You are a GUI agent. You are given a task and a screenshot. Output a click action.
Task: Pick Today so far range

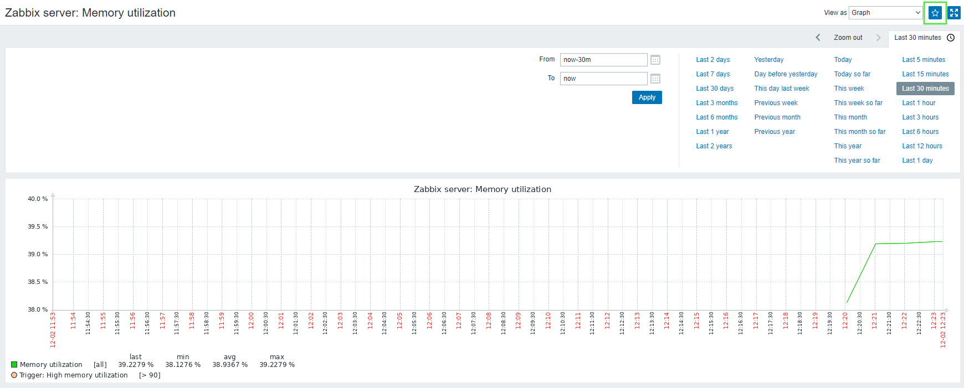coord(852,74)
